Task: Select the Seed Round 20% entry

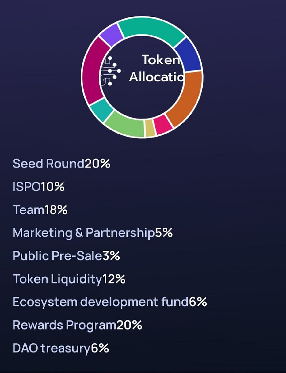Action: tap(61, 164)
